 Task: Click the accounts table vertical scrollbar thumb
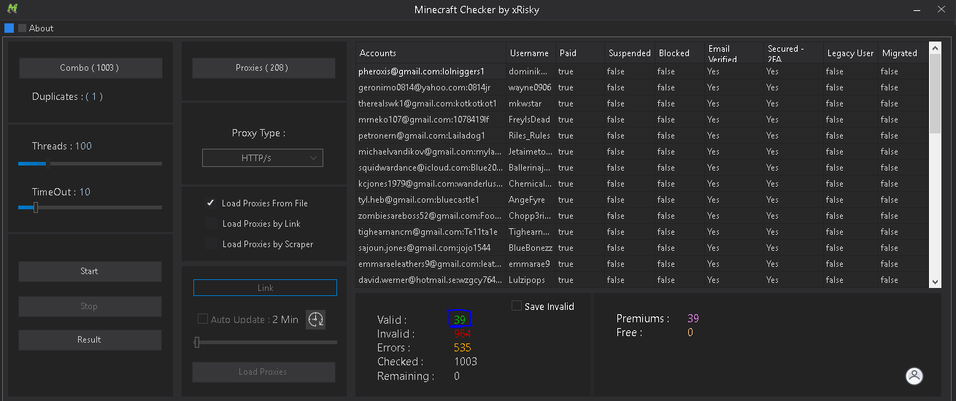pyautogui.click(x=935, y=96)
